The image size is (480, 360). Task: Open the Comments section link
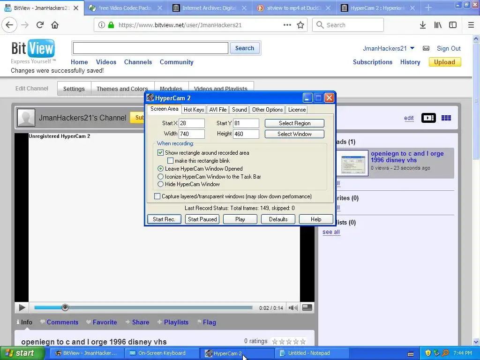tap(62, 322)
